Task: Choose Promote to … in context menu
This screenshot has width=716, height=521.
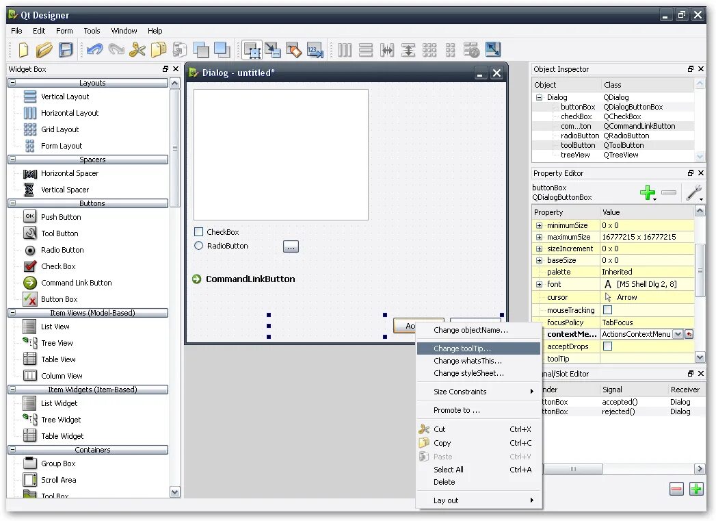Action: click(x=479, y=410)
